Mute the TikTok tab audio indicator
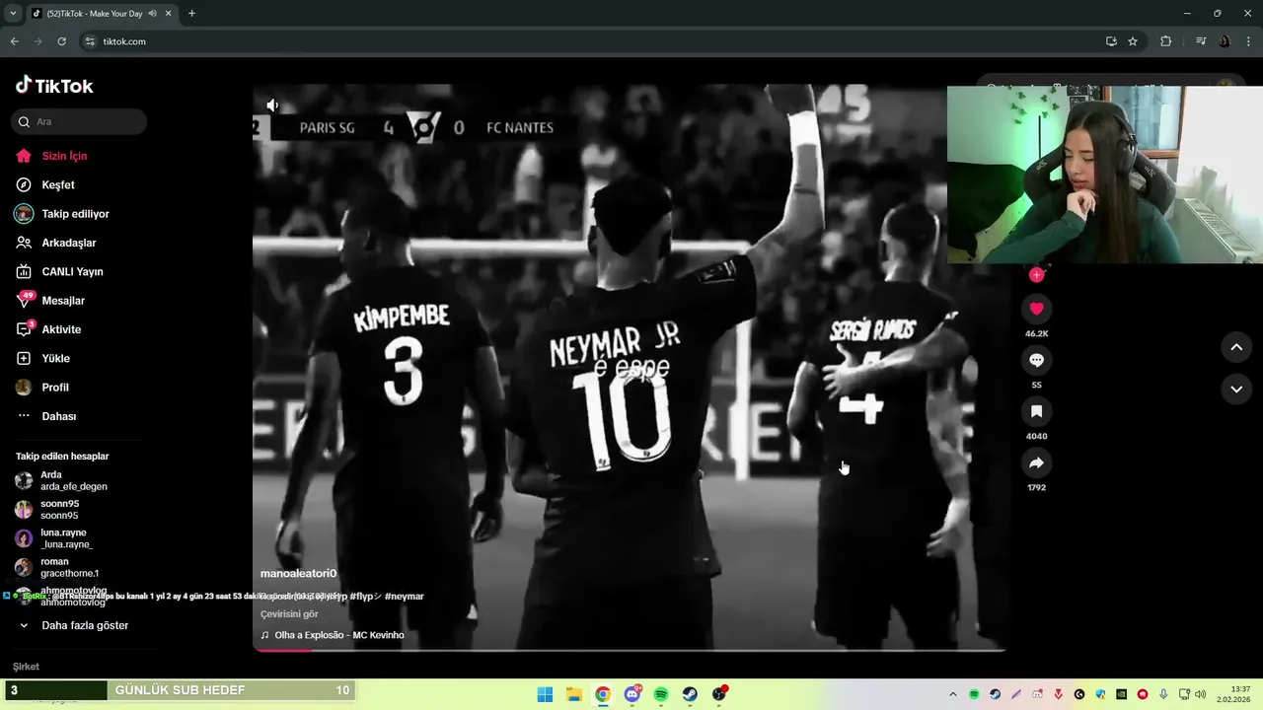Image resolution: width=1263 pixels, height=710 pixels. click(152, 14)
